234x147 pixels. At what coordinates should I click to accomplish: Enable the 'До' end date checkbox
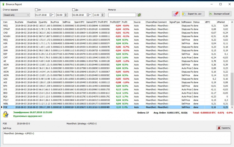[73, 10]
